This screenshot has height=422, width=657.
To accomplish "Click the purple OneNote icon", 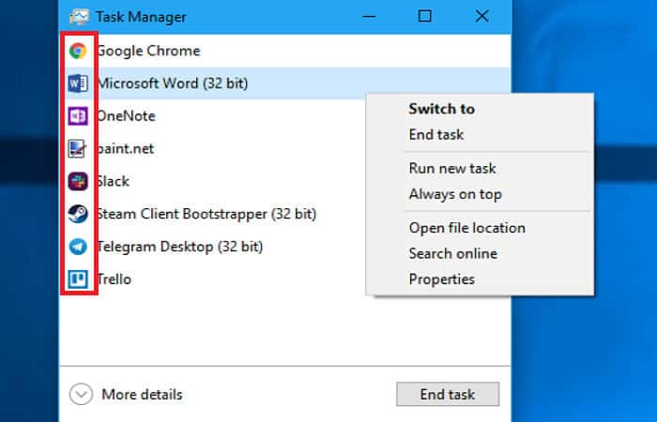I will point(78,116).
